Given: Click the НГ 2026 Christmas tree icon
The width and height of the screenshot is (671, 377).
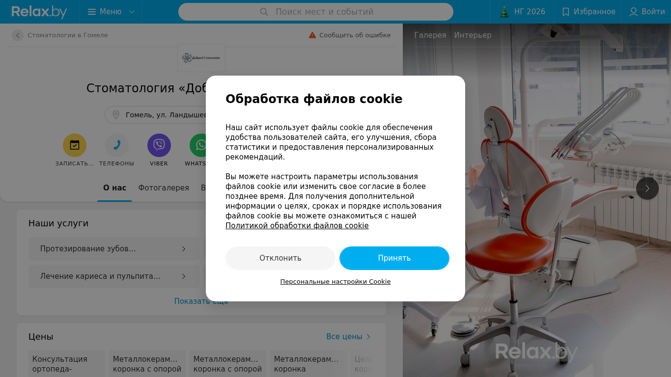Looking at the screenshot, I should click(x=504, y=12).
